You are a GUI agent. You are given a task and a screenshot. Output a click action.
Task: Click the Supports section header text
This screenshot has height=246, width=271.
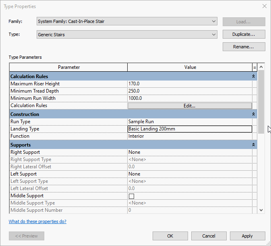(x=21, y=145)
